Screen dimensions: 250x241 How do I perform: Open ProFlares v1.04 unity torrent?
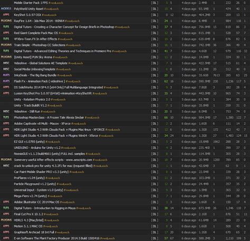coord(29,178)
